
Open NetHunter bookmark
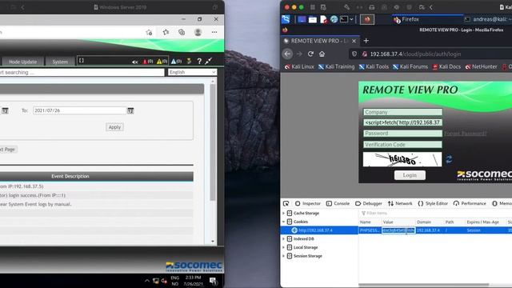pyautogui.click(x=481, y=66)
